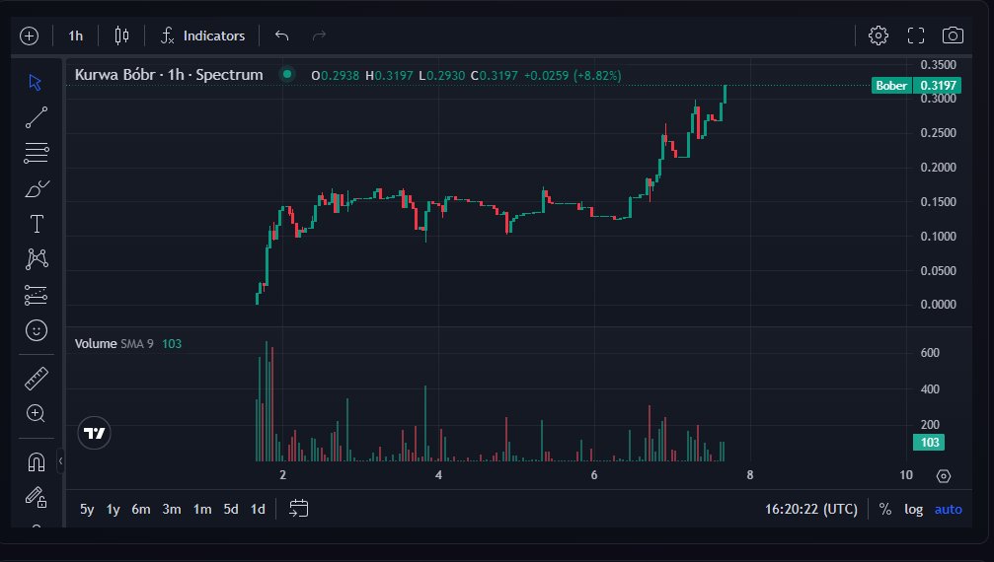Viewport: 994px width, 562px height.
Task: Click the compare or add symbol plus icon
Action: [30, 36]
